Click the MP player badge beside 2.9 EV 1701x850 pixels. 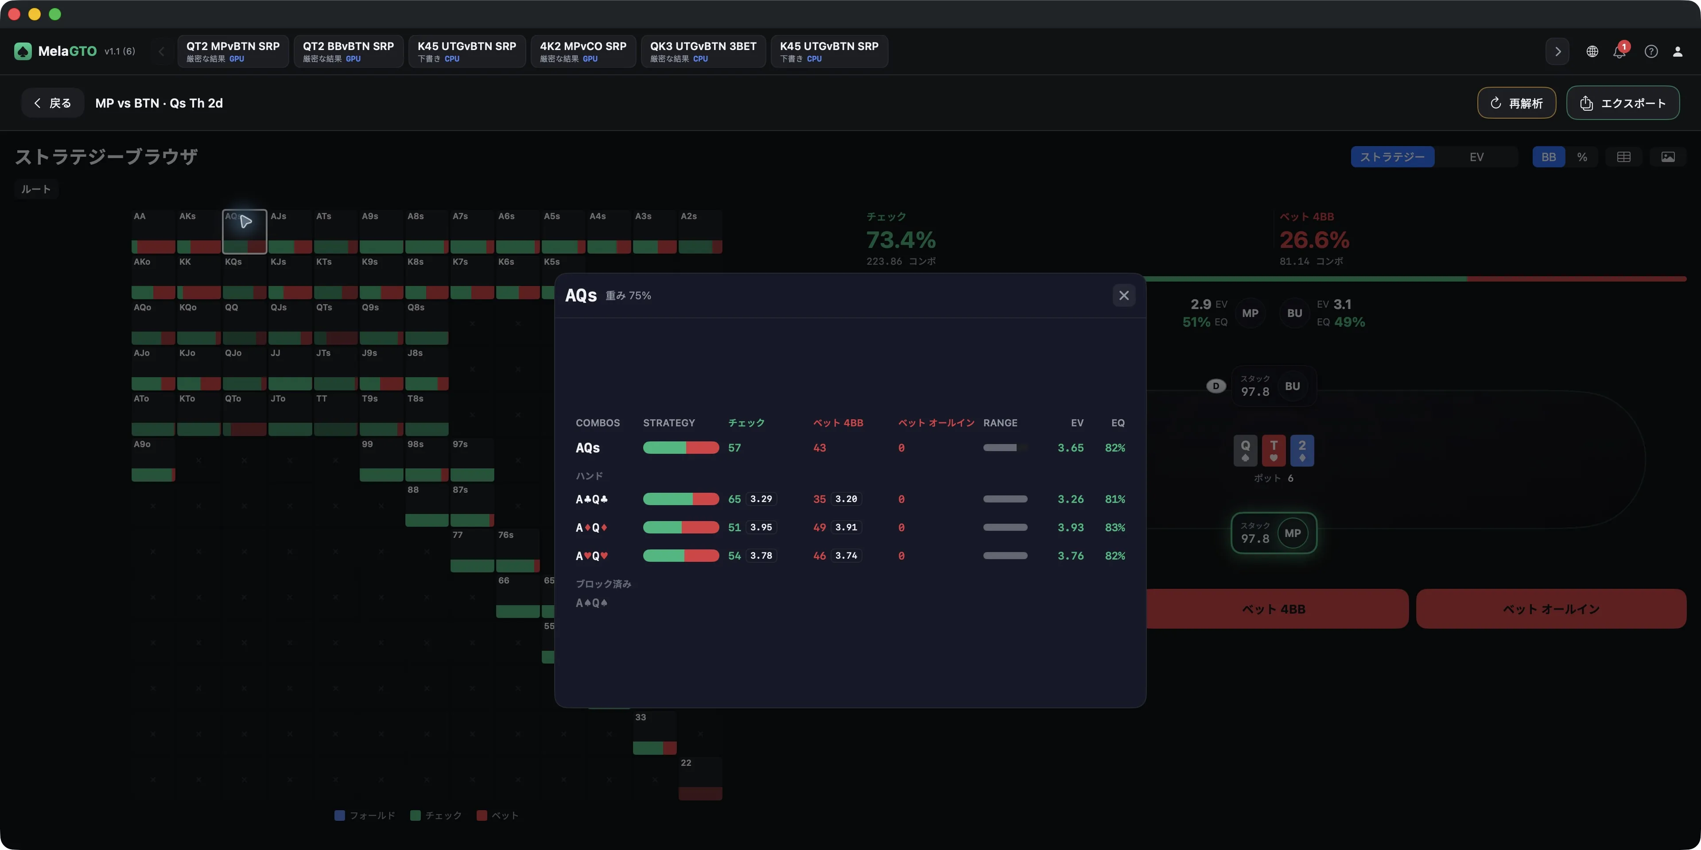pos(1250,313)
